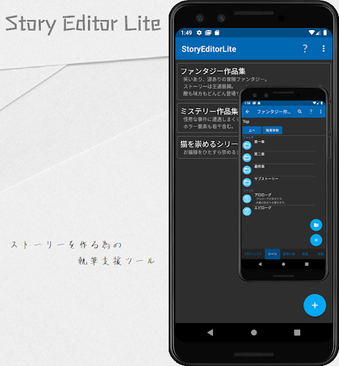Select the サブストーリー folder name text
Screen dimensions: 339x366
[x=266, y=179]
